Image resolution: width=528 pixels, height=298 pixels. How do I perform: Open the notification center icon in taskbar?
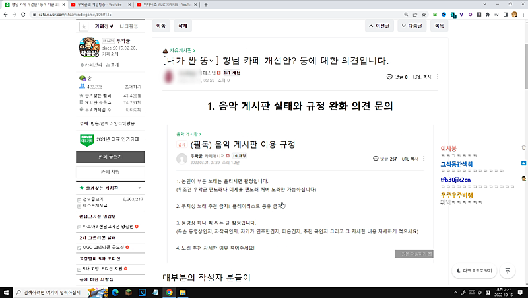(x=520, y=292)
